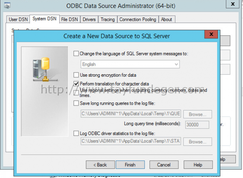Image resolution: width=243 pixels, height=178 pixels.
Task: Switch to the User DSN tab
Action: coord(18,19)
